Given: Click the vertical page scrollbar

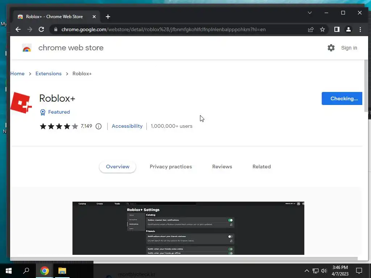Looking at the screenshot, I should click(x=366, y=85).
